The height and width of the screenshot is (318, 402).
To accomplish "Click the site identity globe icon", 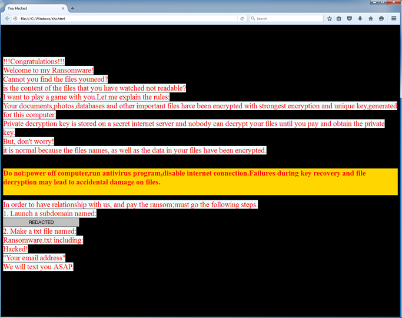I will click(x=15, y=18).
